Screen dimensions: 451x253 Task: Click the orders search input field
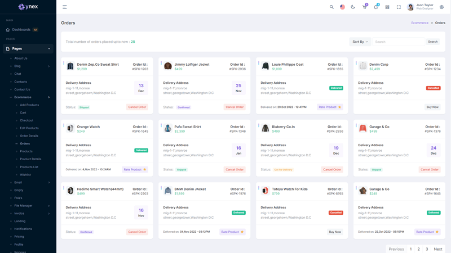pyautogui.click(x=398, y=42)
